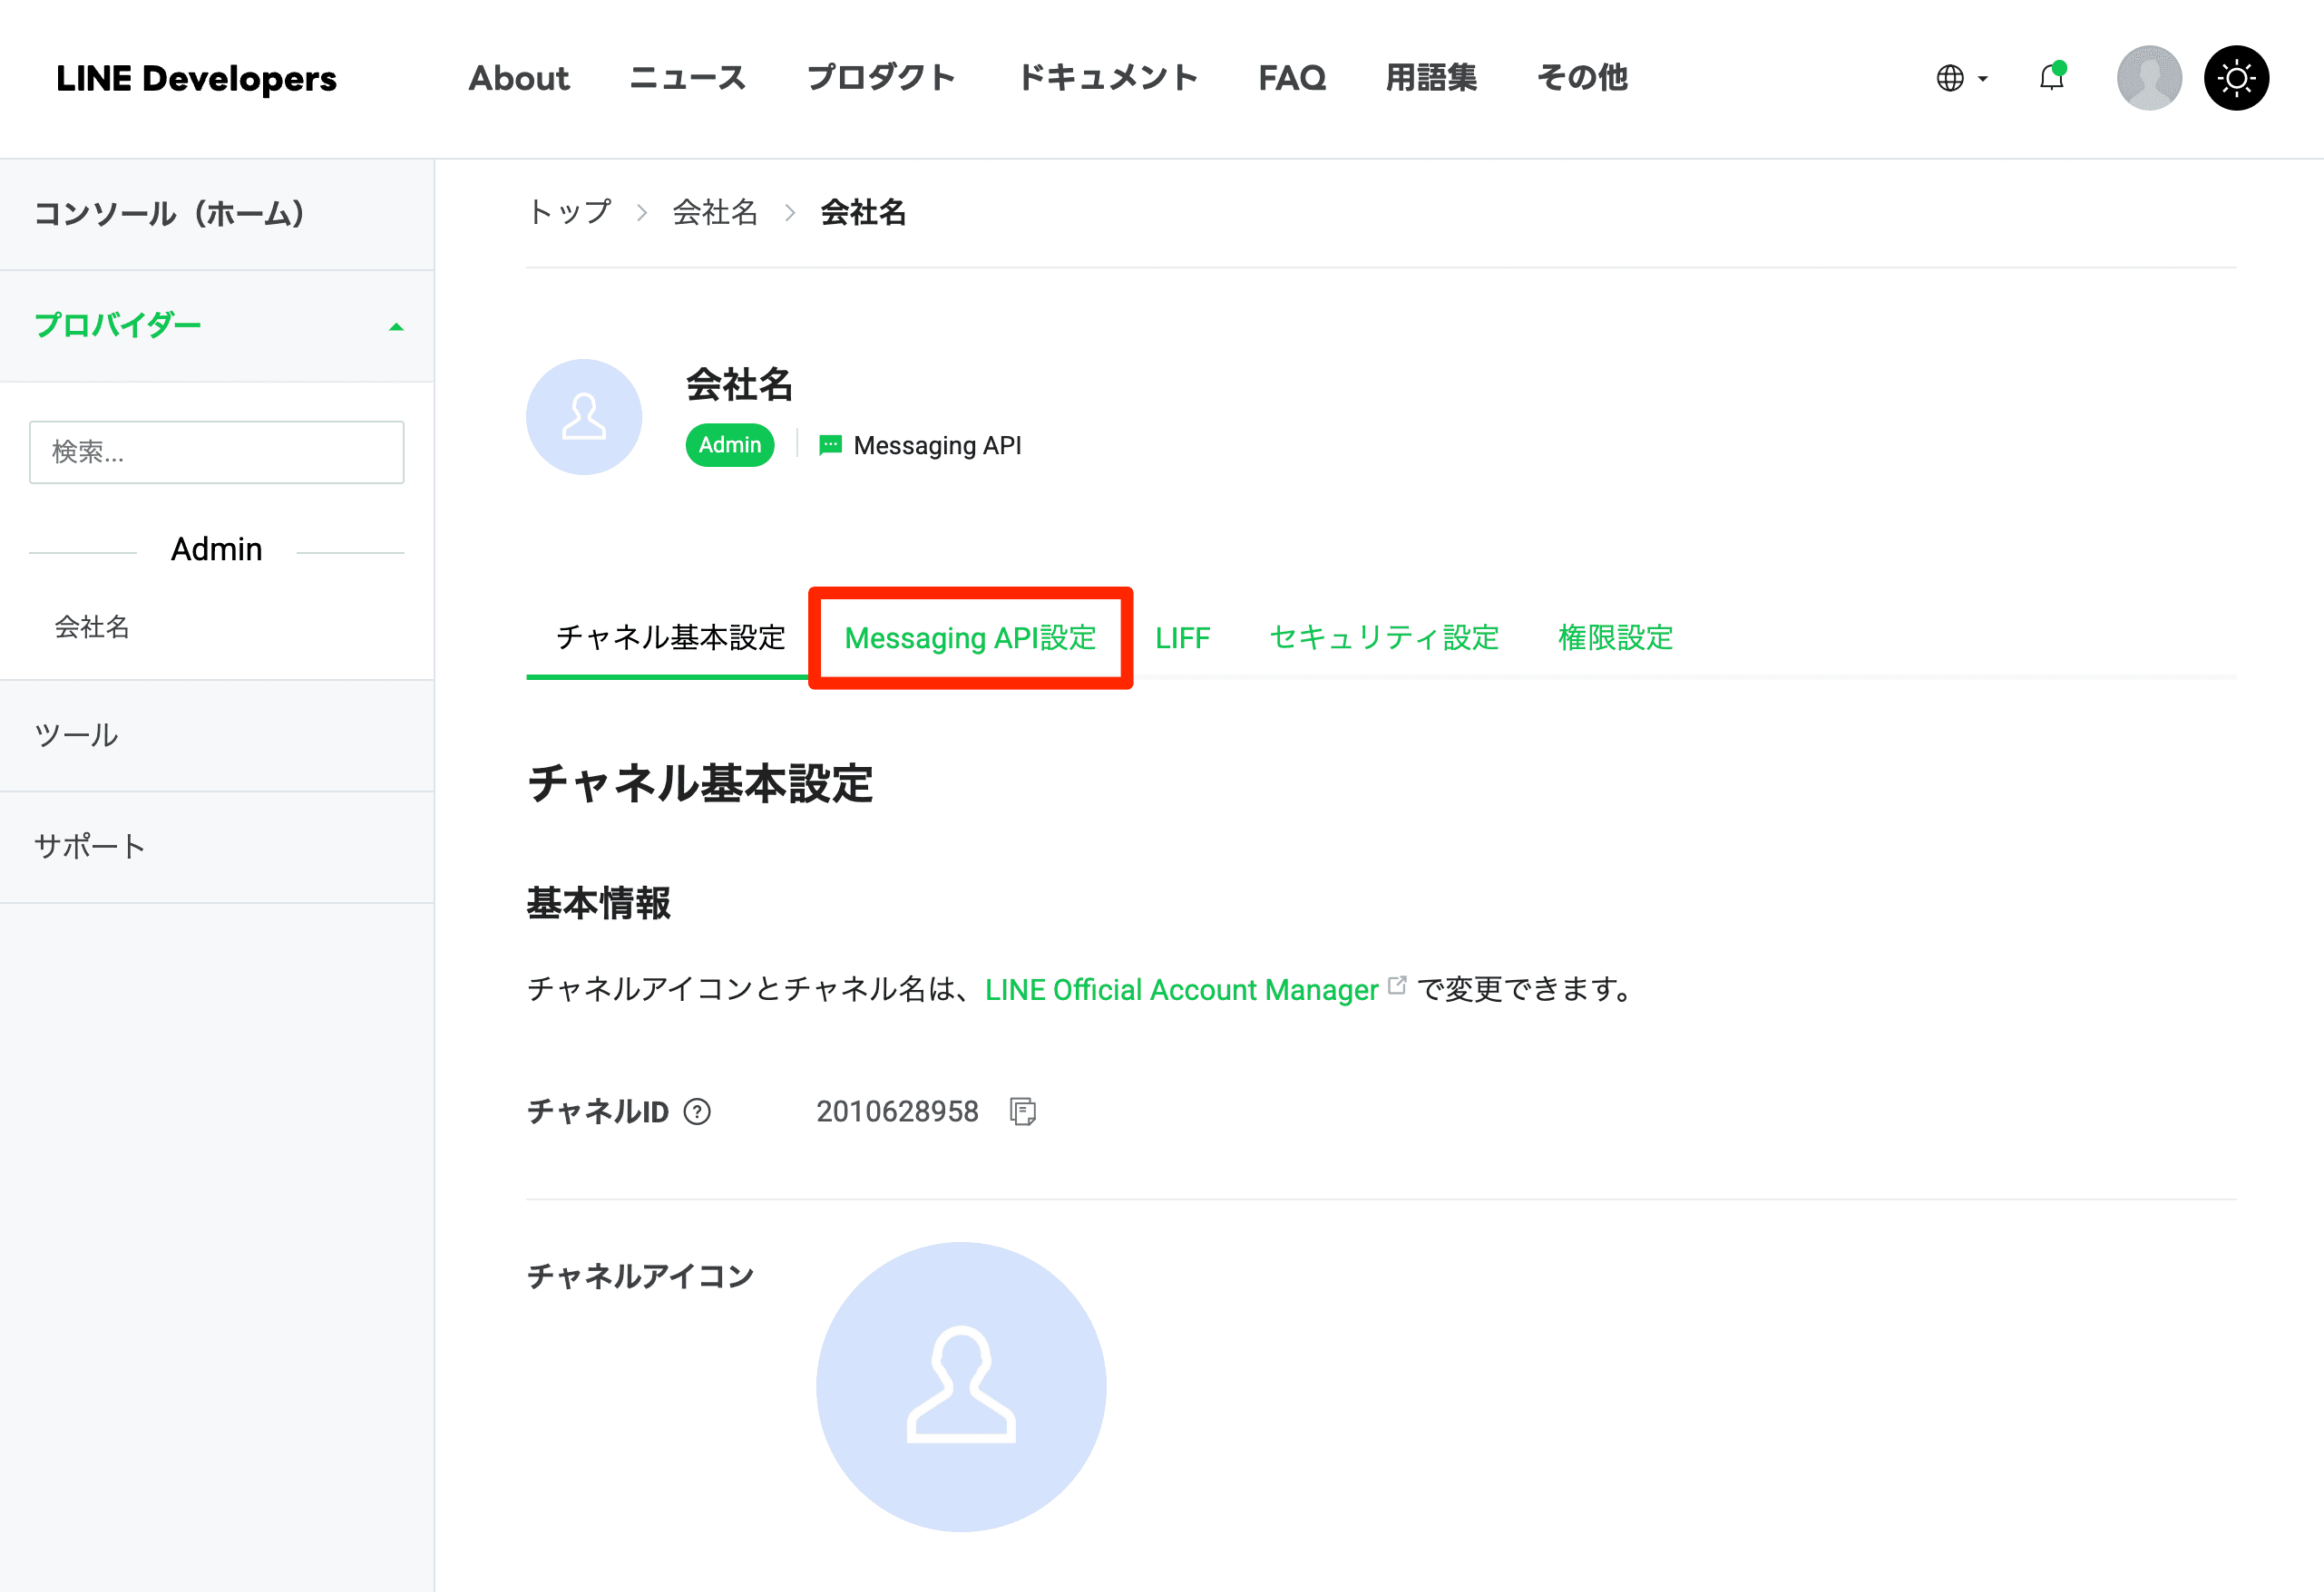Click the middle 会社名 breadcrumb link
The image size is (2324, 1592).
715,212
